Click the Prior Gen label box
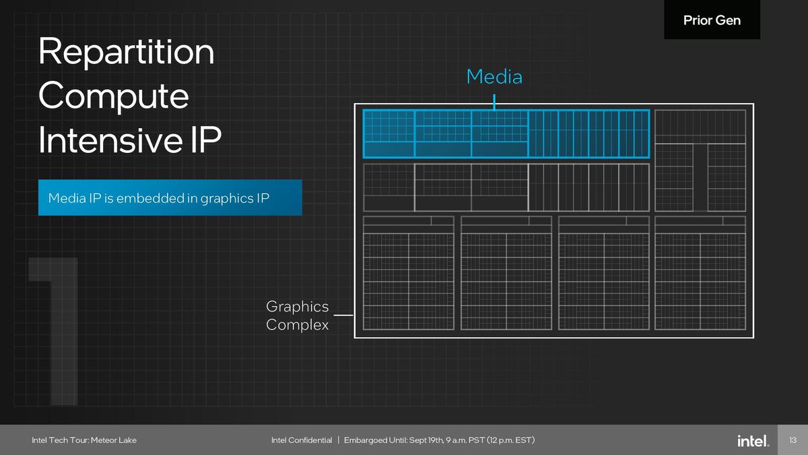Viewport: 808px width, 455px height. pos(712,20)
